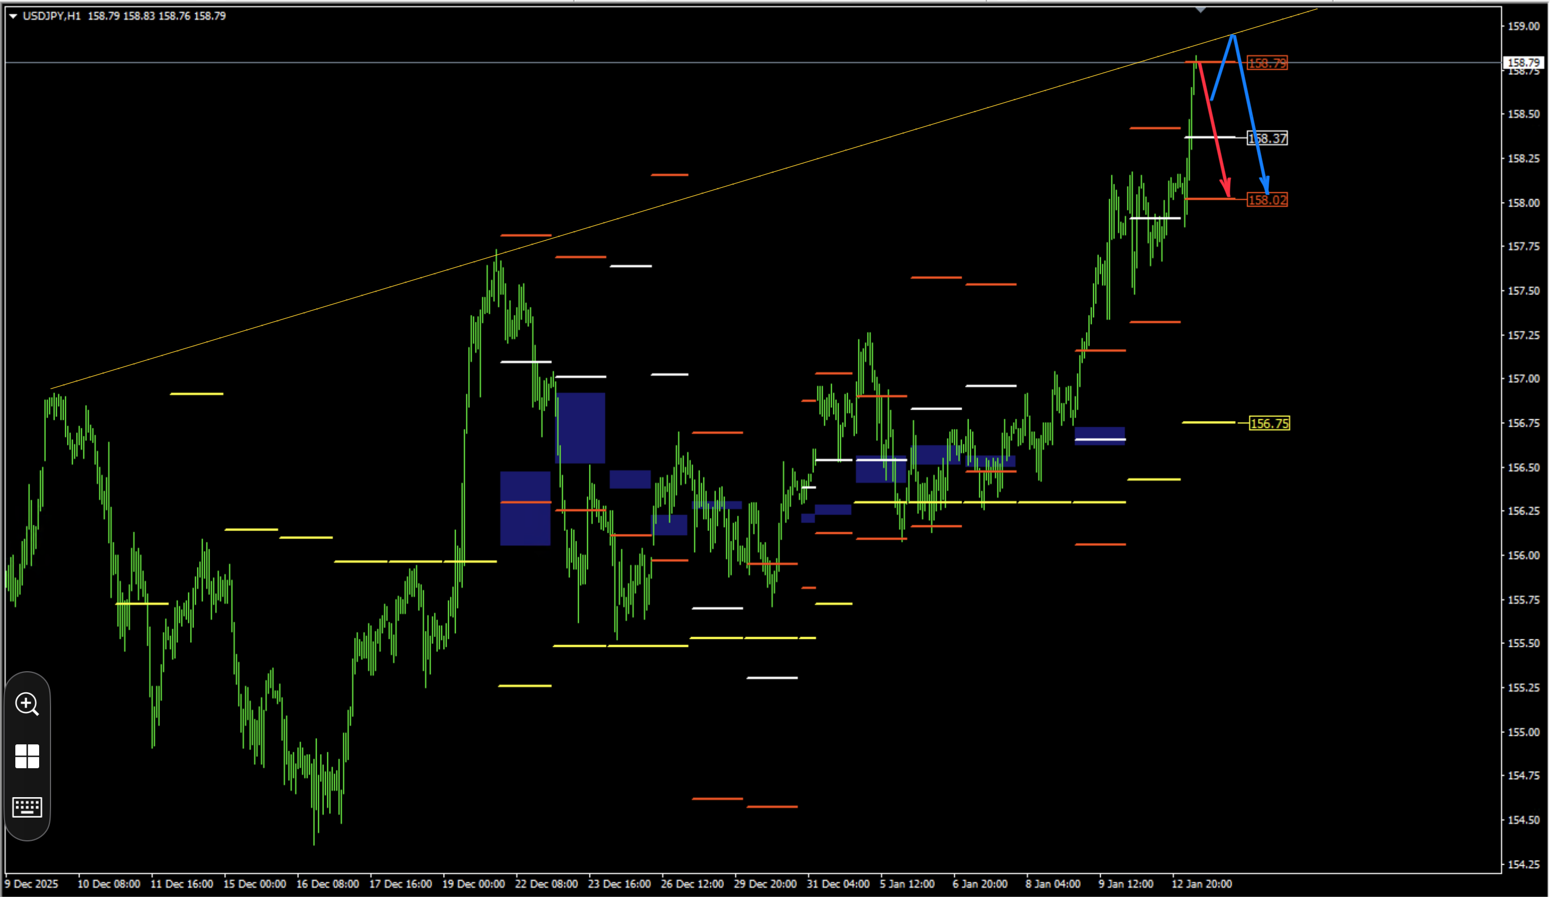Click the zoom-in magnifier icon
1550x897 pixels.
point(27,705)
